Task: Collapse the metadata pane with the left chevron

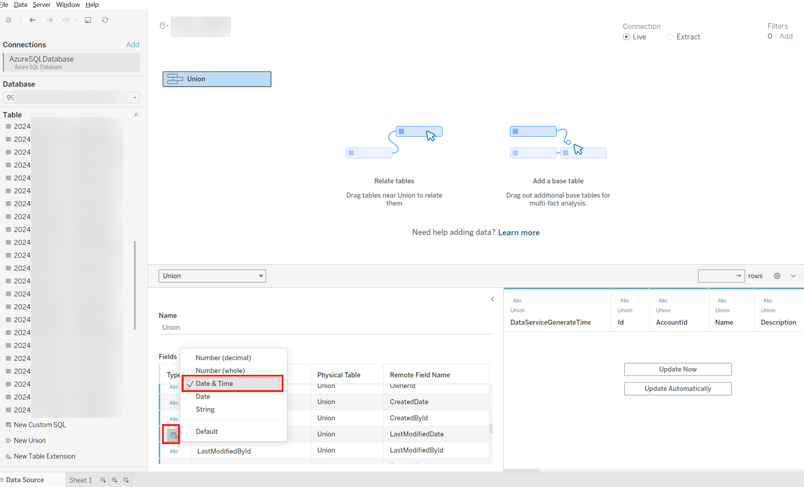Action: coord(492,299)
